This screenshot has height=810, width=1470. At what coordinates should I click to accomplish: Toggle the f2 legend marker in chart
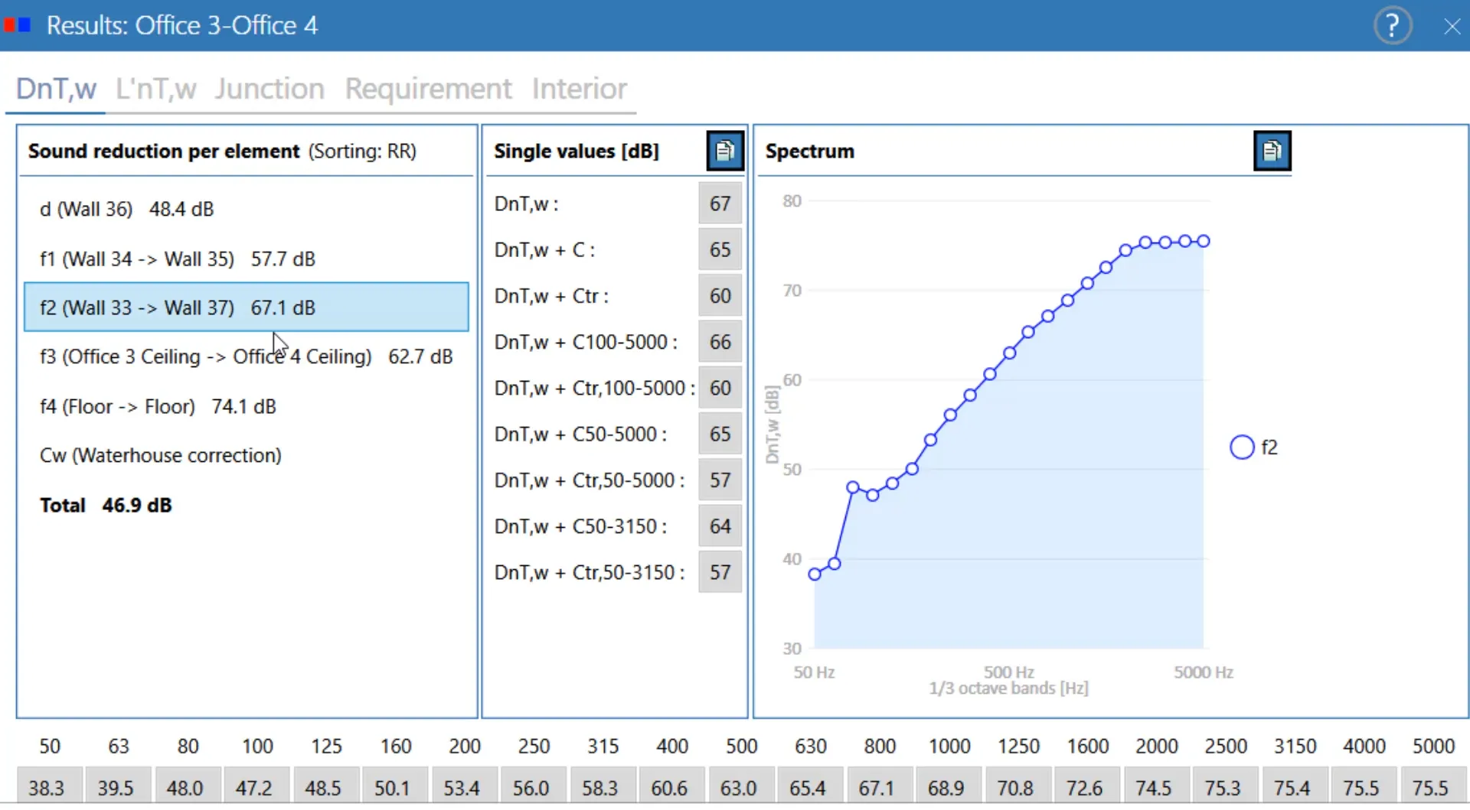pyautogui.click(x=1241, y=447)
